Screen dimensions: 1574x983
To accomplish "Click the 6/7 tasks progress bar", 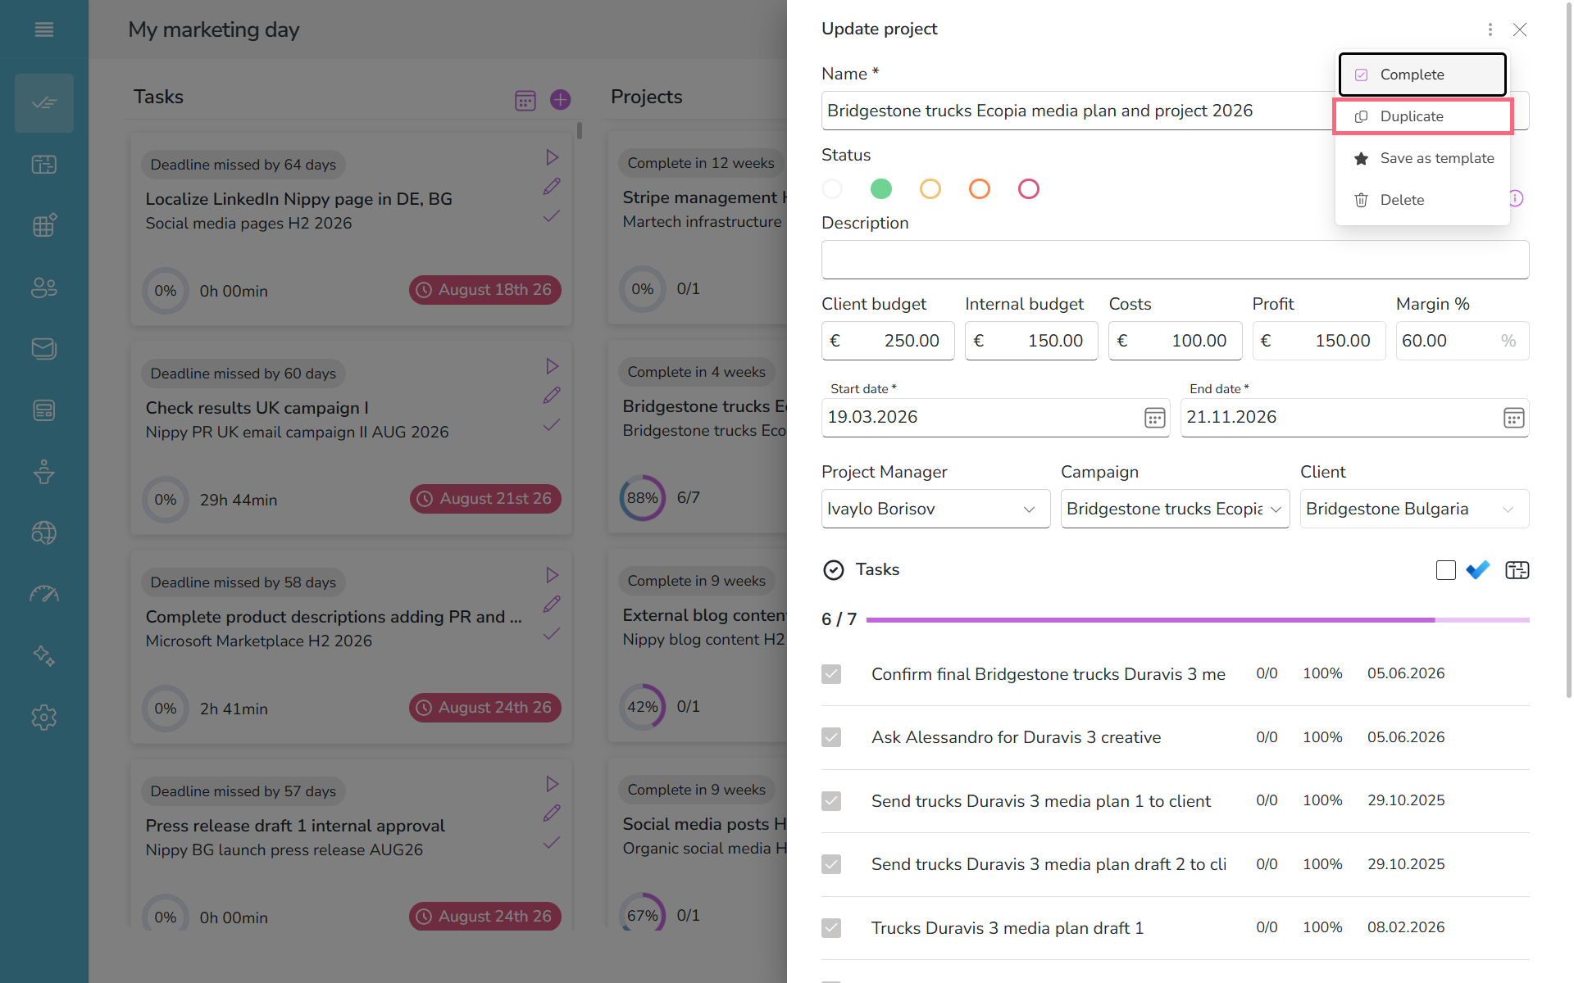I will pos(1197,620).
